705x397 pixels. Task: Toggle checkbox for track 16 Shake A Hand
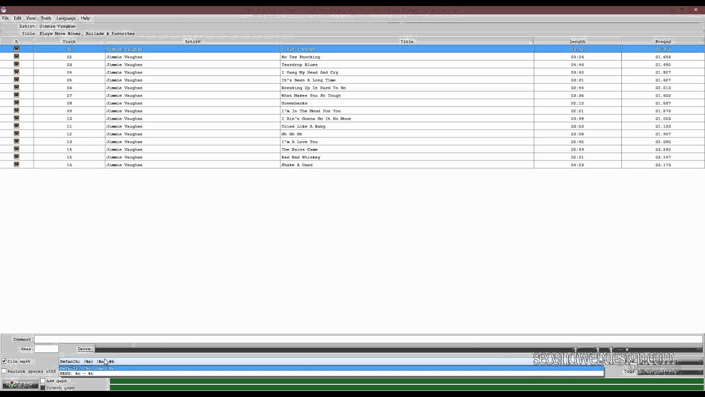pos(17,165)
